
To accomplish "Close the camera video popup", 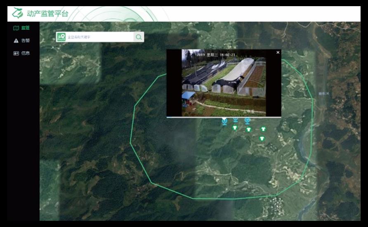I will pos(278,53).
